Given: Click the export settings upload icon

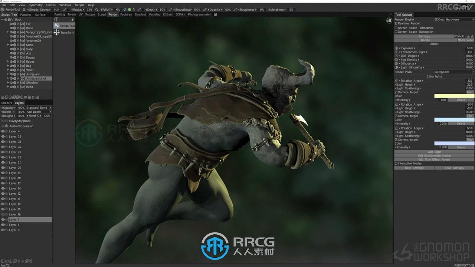Looking at the screenshot, I should tap(472, 36).
